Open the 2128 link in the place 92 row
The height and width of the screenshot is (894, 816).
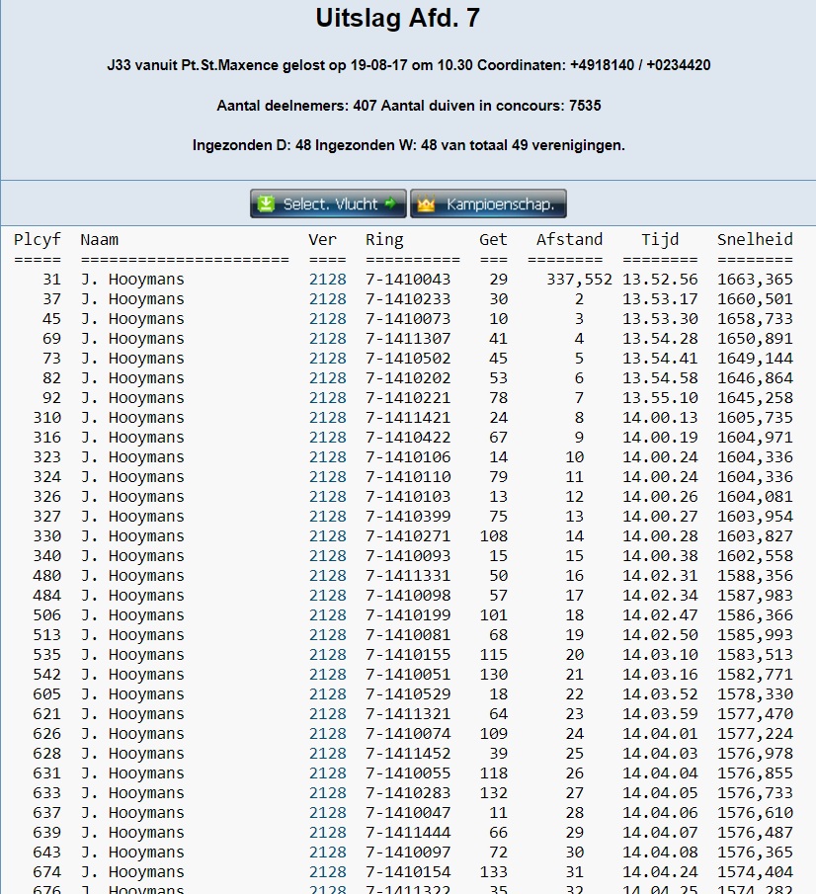coord(328,398)
